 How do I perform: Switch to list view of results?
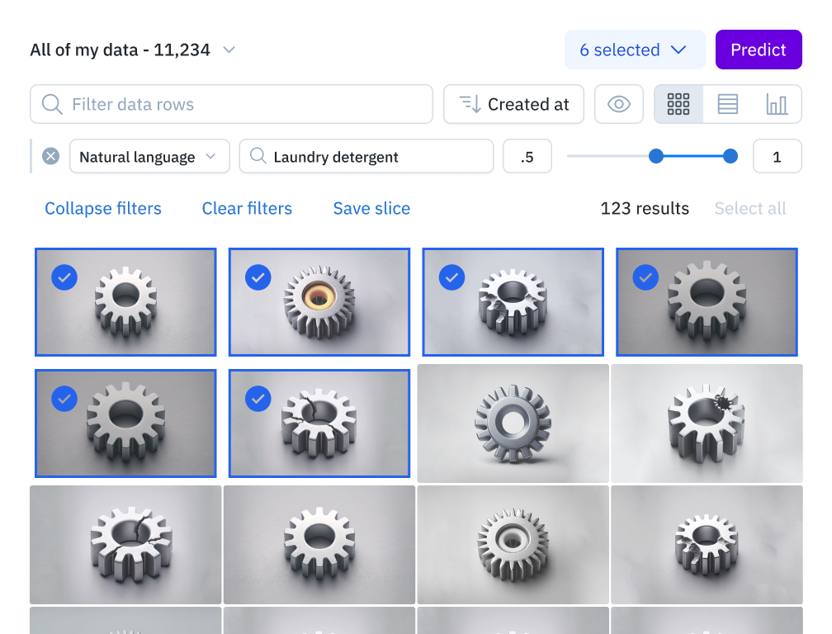(726, 104)
